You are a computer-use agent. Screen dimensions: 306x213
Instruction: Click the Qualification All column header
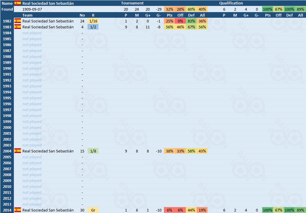point(300,15)
